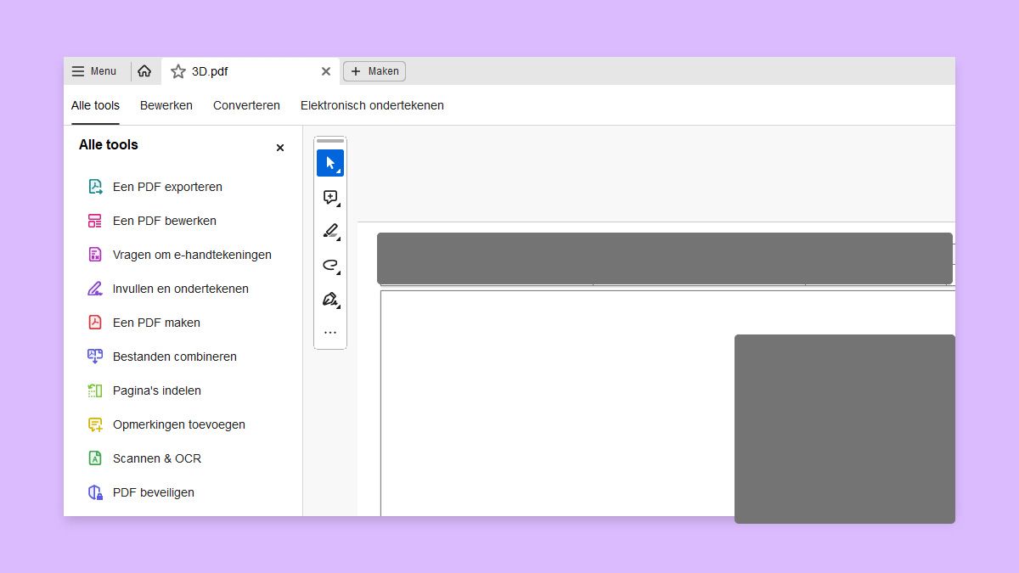Open the Converteren tab
The height and width of the screenshot is (573, 1019).
[246, 105]
